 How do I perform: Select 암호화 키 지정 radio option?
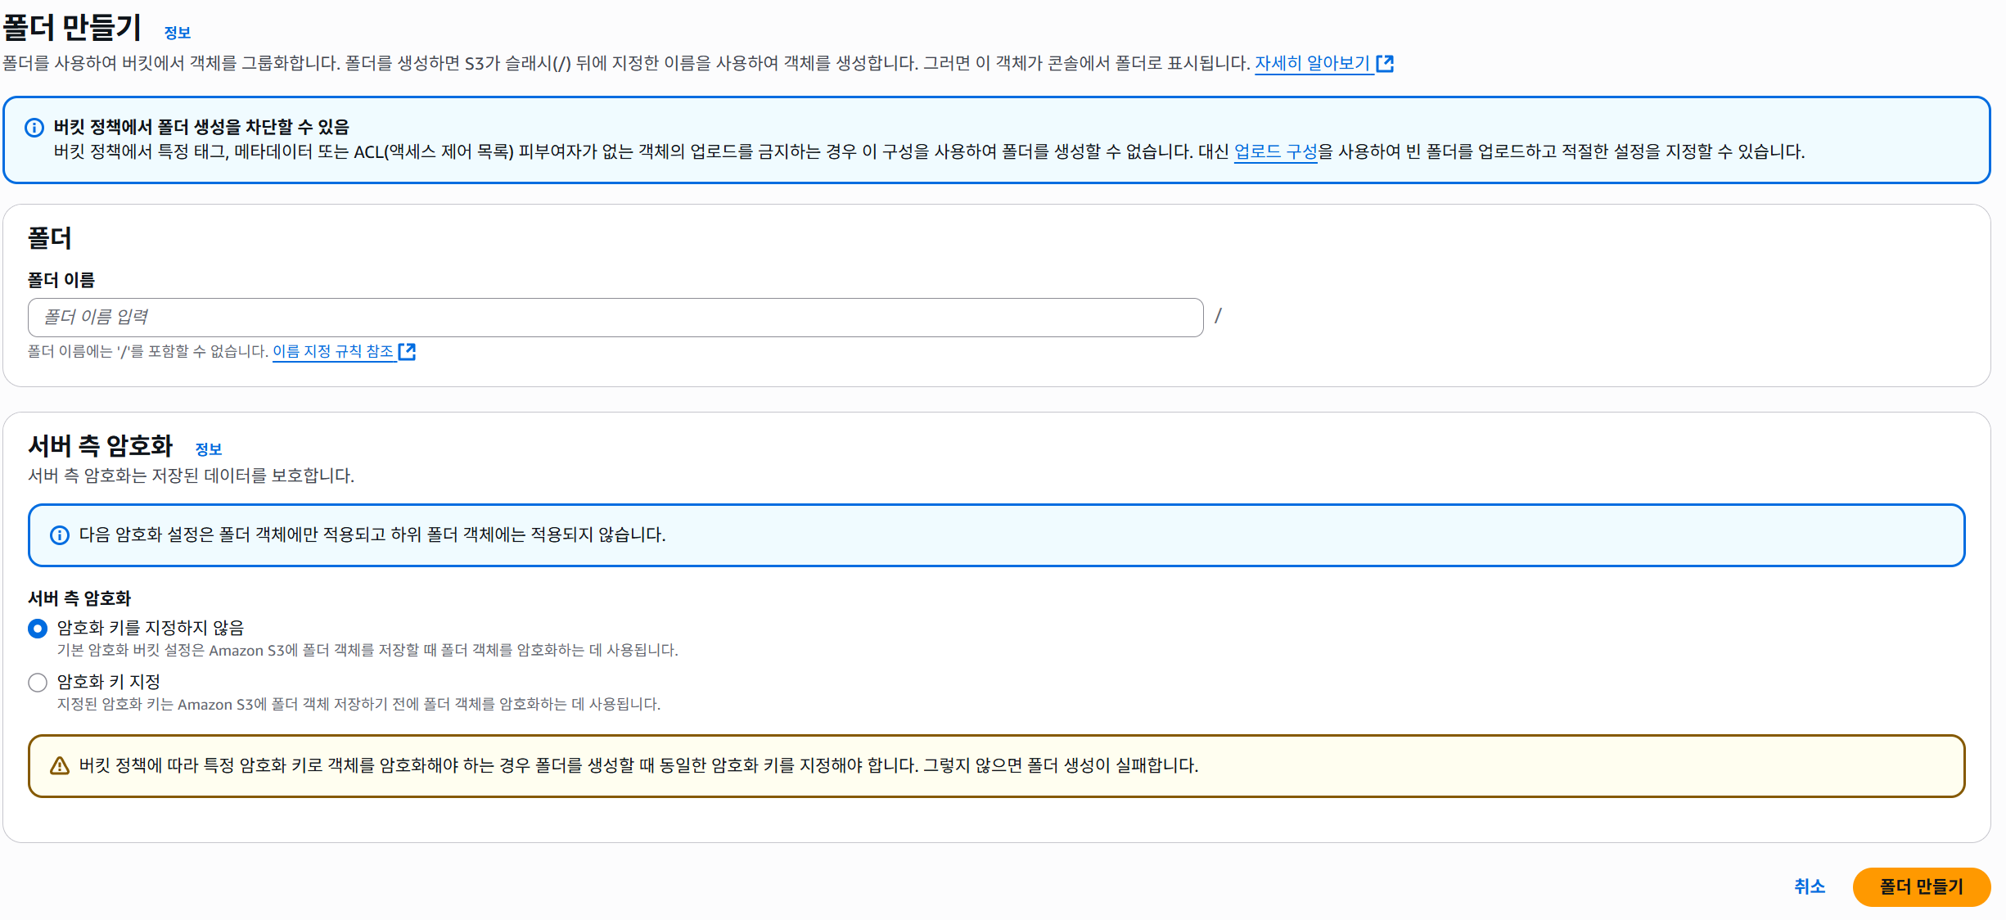coord(38,683)
